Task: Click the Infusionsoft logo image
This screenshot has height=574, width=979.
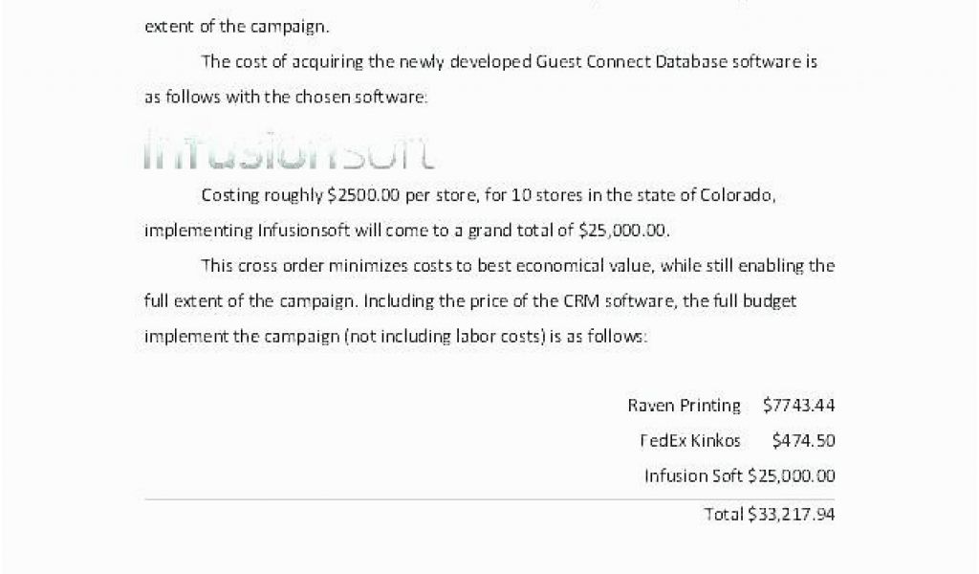Action: tap(289, 150)
